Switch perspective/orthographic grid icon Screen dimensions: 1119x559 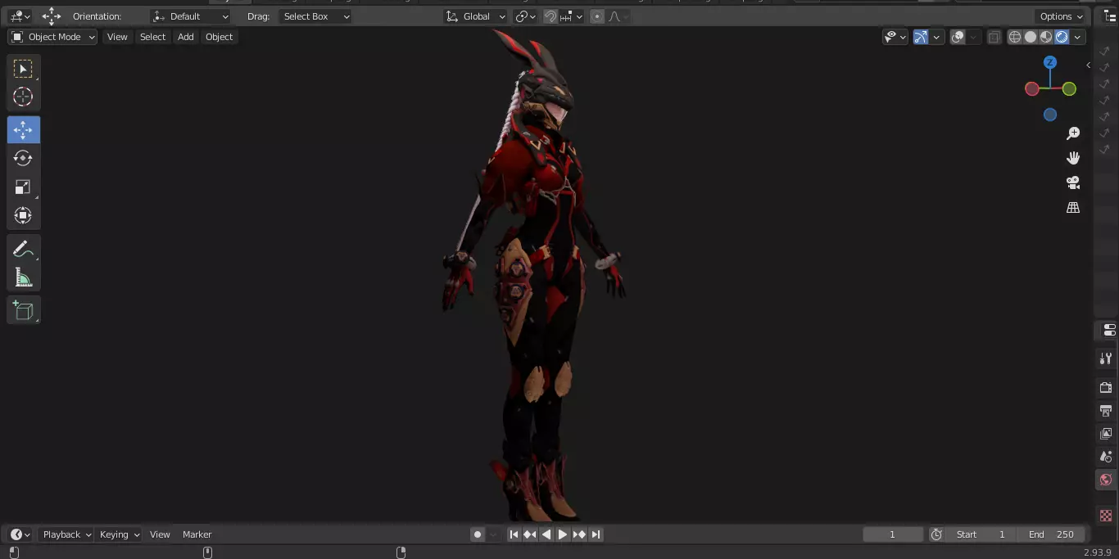pos(1073,208)
